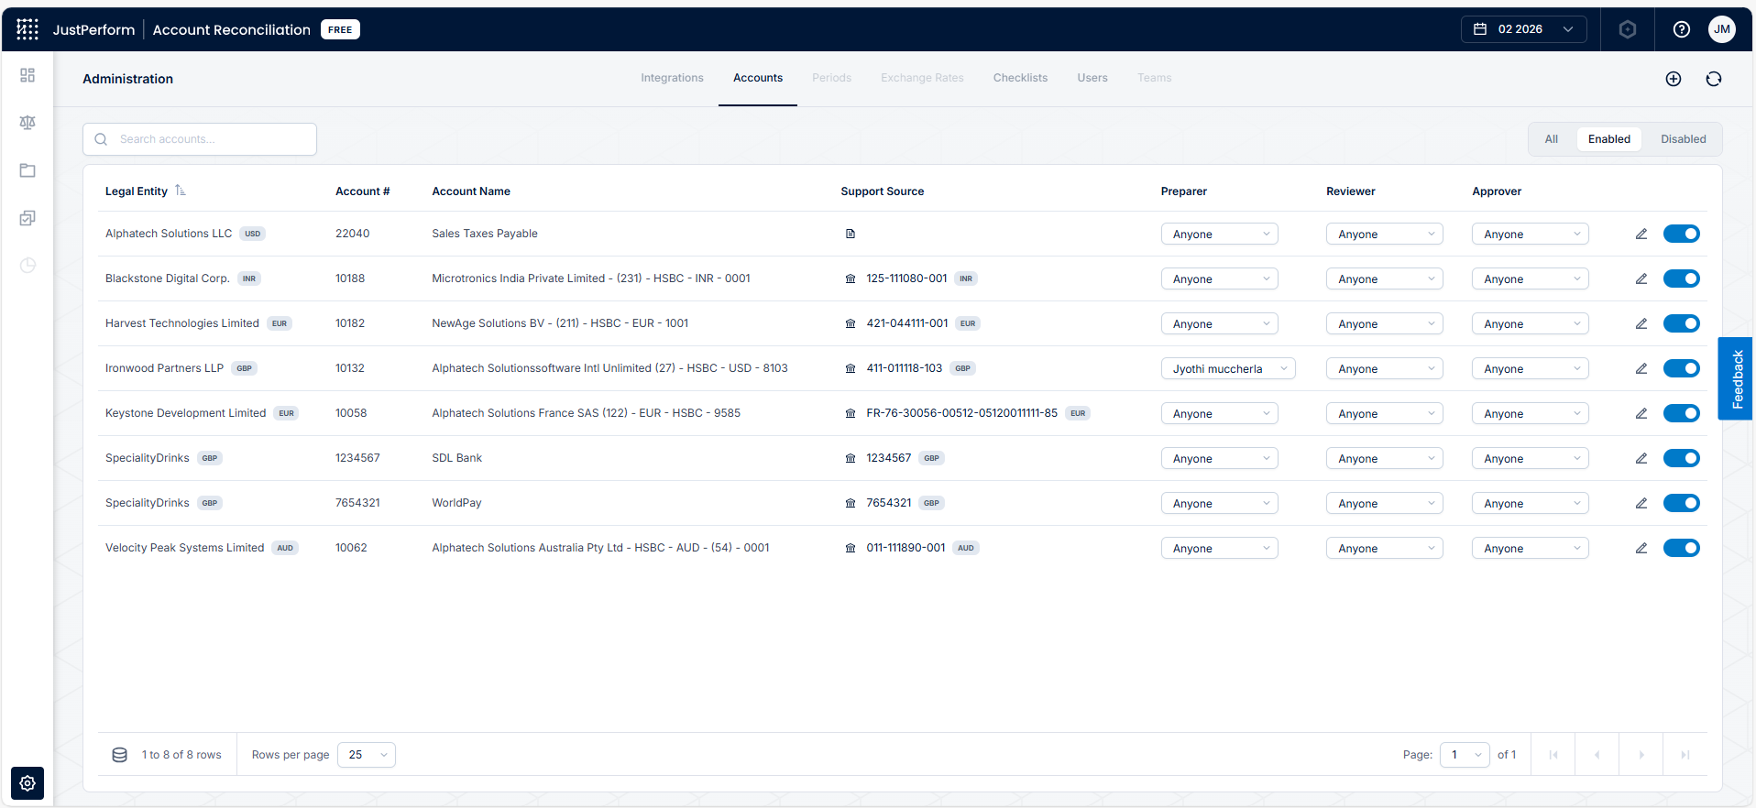Show Enabled accounts filter

click(x=1609, y=139)
